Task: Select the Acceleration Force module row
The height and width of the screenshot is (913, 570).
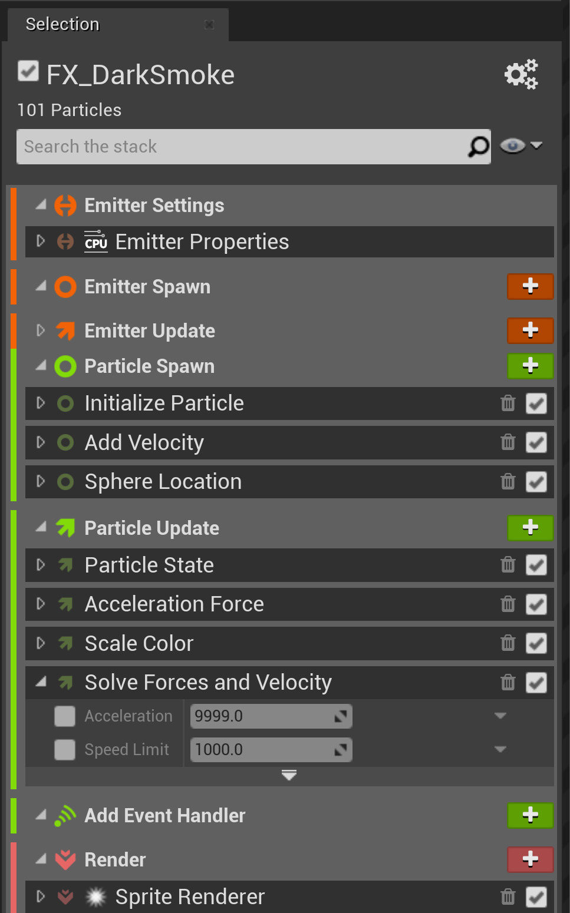Action: [x=174, y=604]
